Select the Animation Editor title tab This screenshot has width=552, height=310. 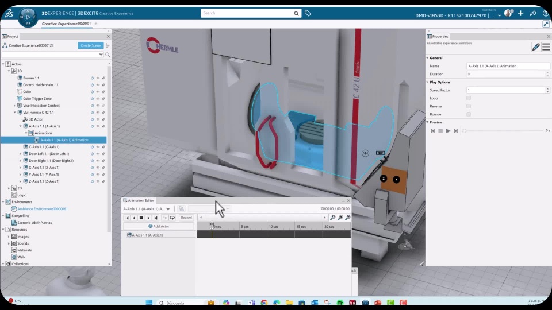pos(139,200)
